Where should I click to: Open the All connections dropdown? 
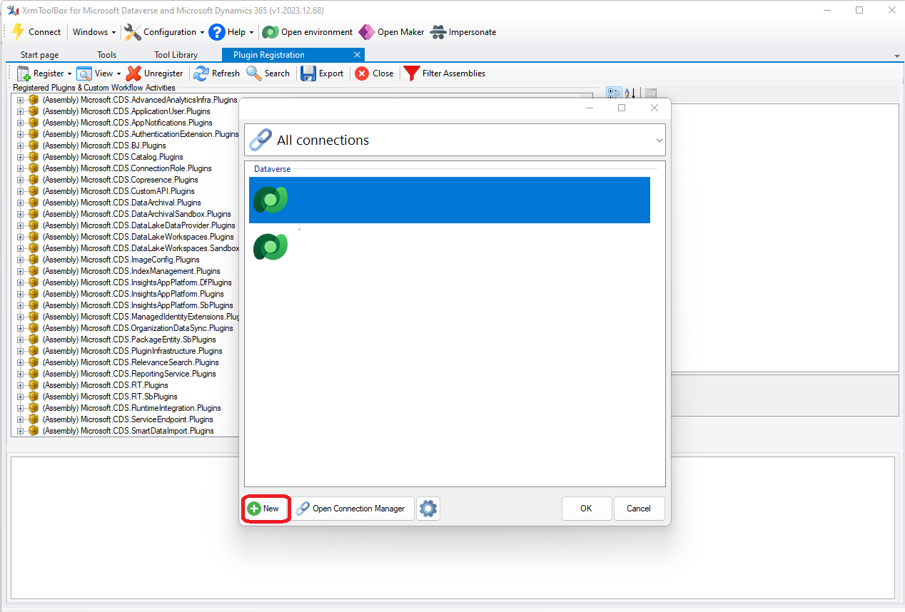658,140
